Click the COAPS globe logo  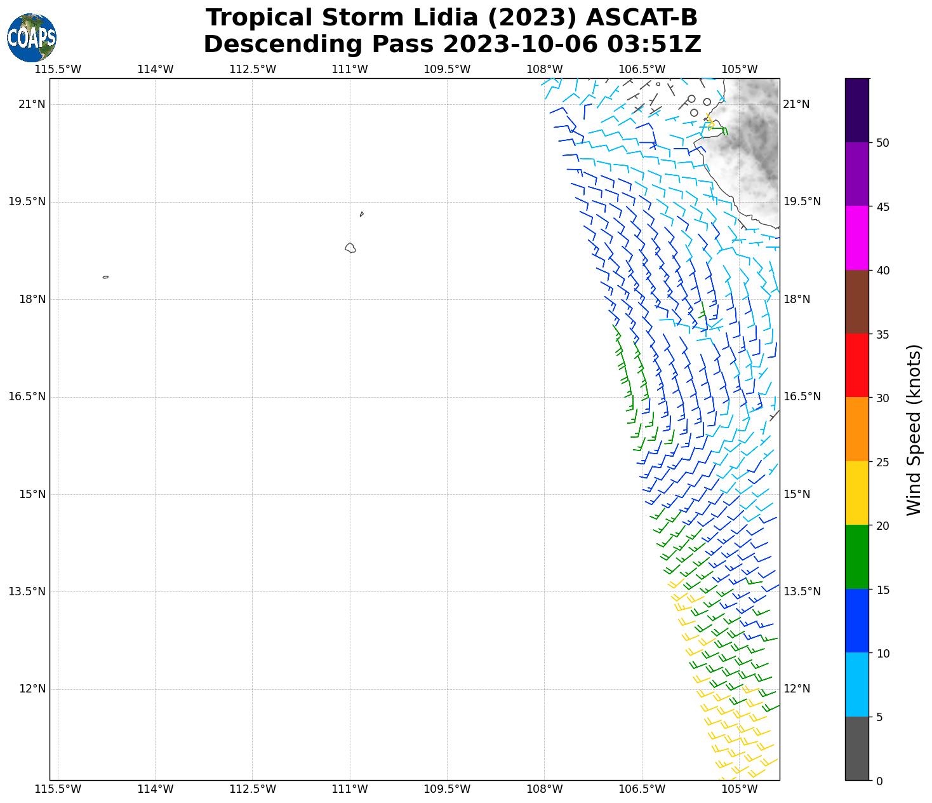32,37
